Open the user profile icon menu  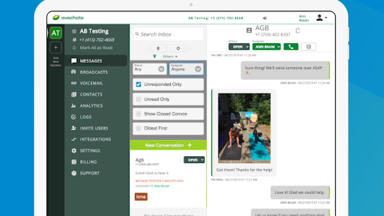(322, 18)
